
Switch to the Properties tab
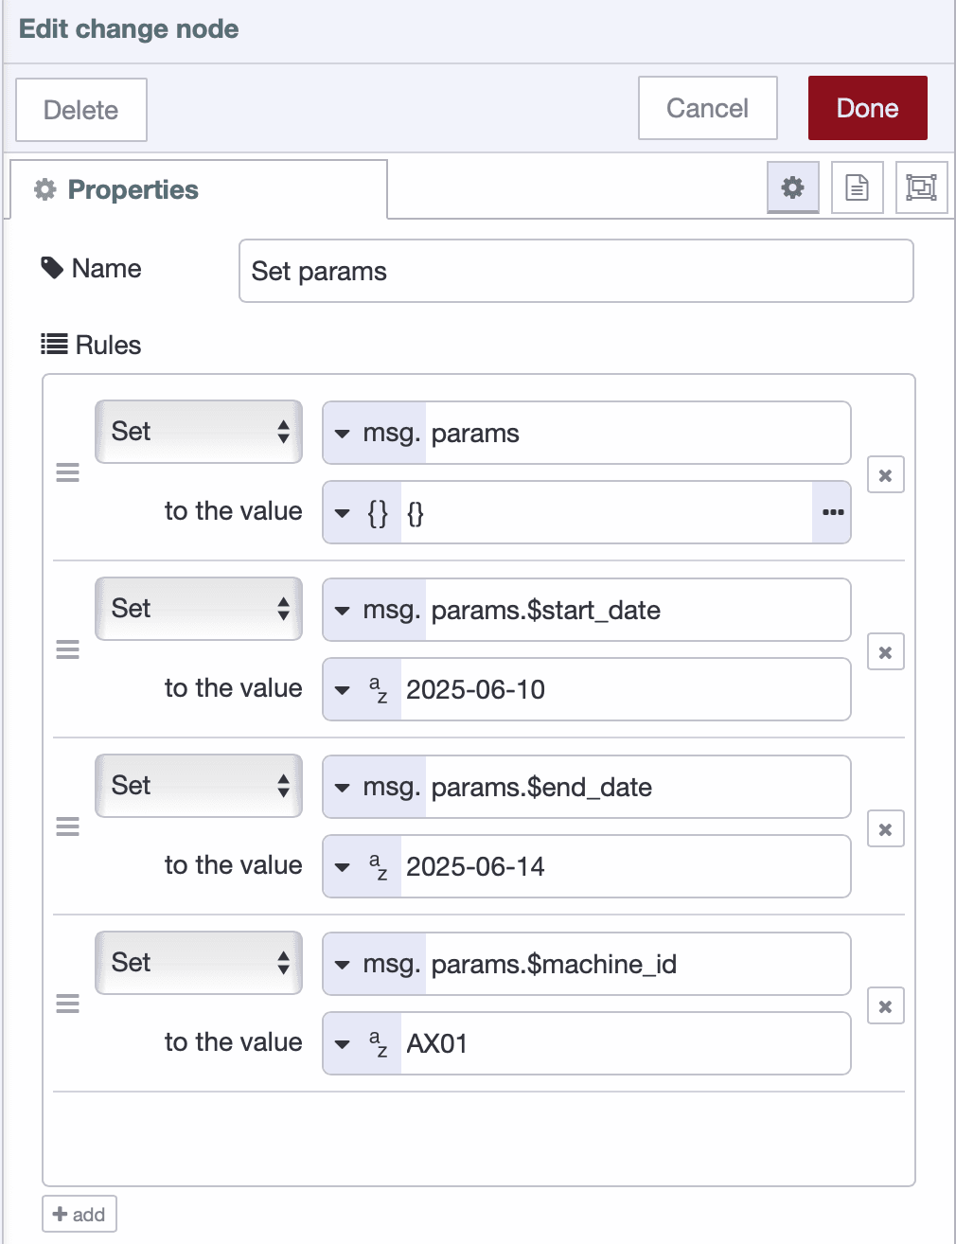(x=133, y=189)
